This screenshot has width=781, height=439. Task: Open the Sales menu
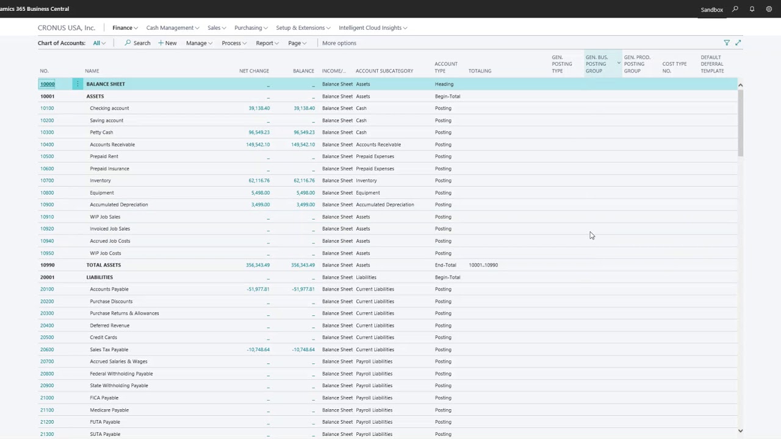click(217, 28)
